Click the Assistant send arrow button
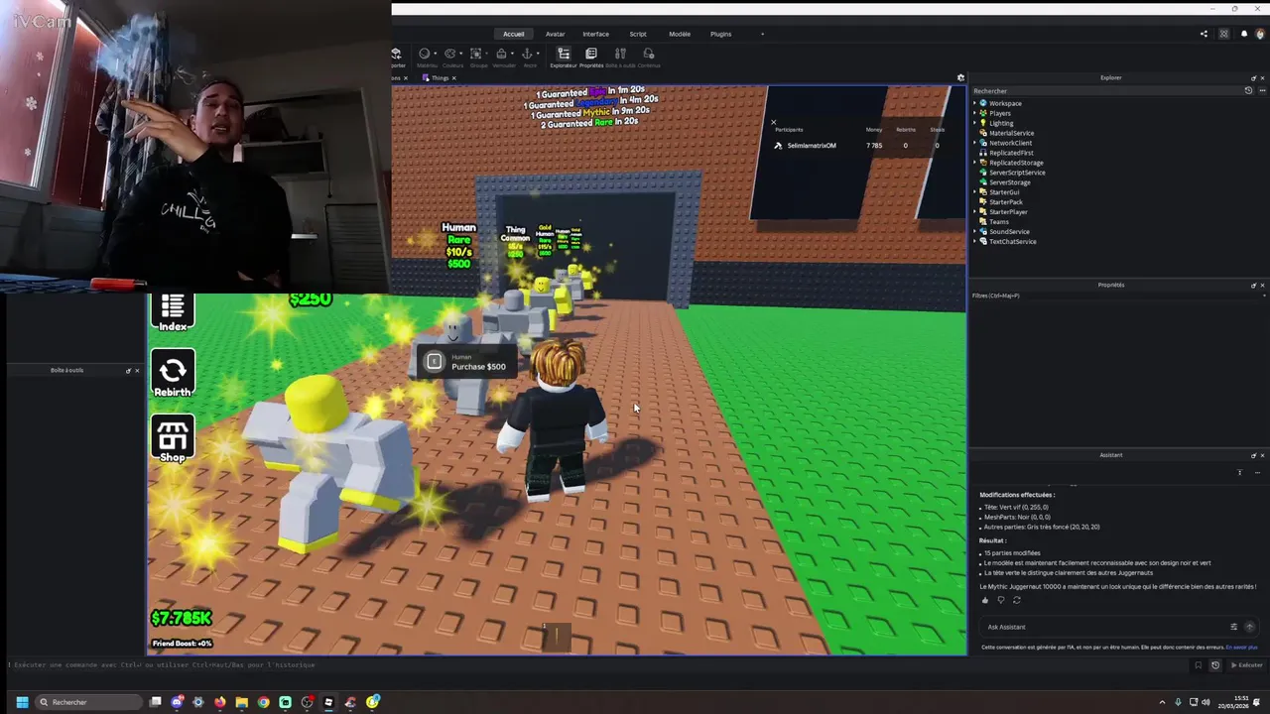Viewport: 1270px width, 714px height. 1249,627
